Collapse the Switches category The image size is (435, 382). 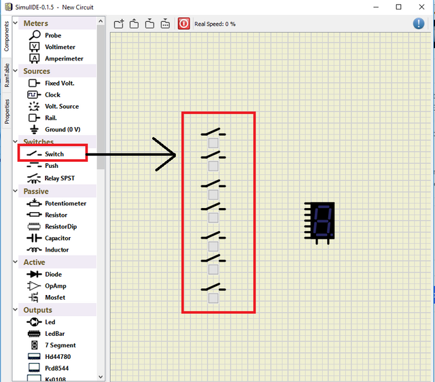tap(15, 141)
